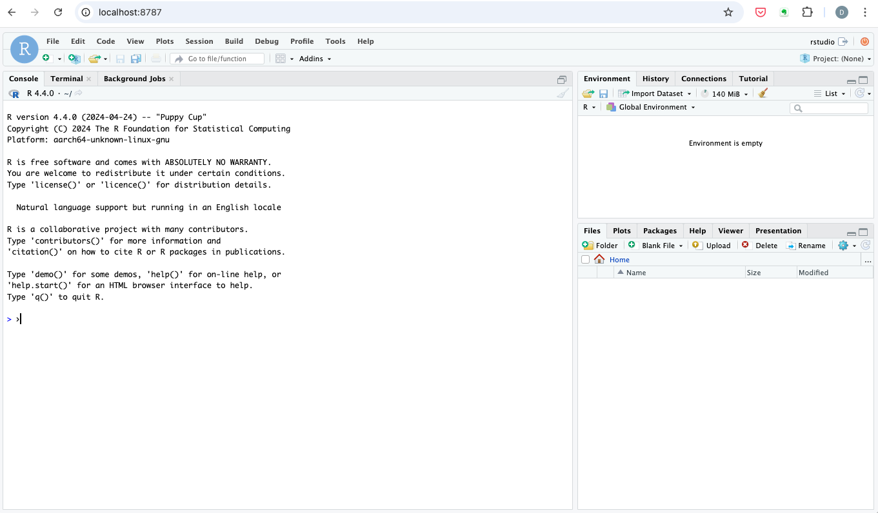Open the Global Environment dropdown
The width and height of the screenshot is (878, 513).
650,107
